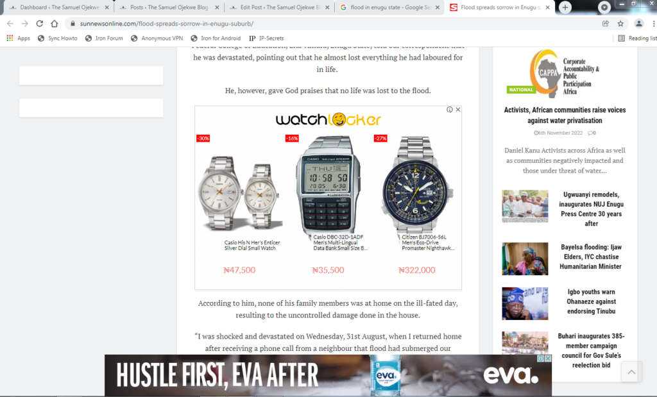Open the share page icon in address bar
Screen dimensions: 657x397
coord(606,24)
